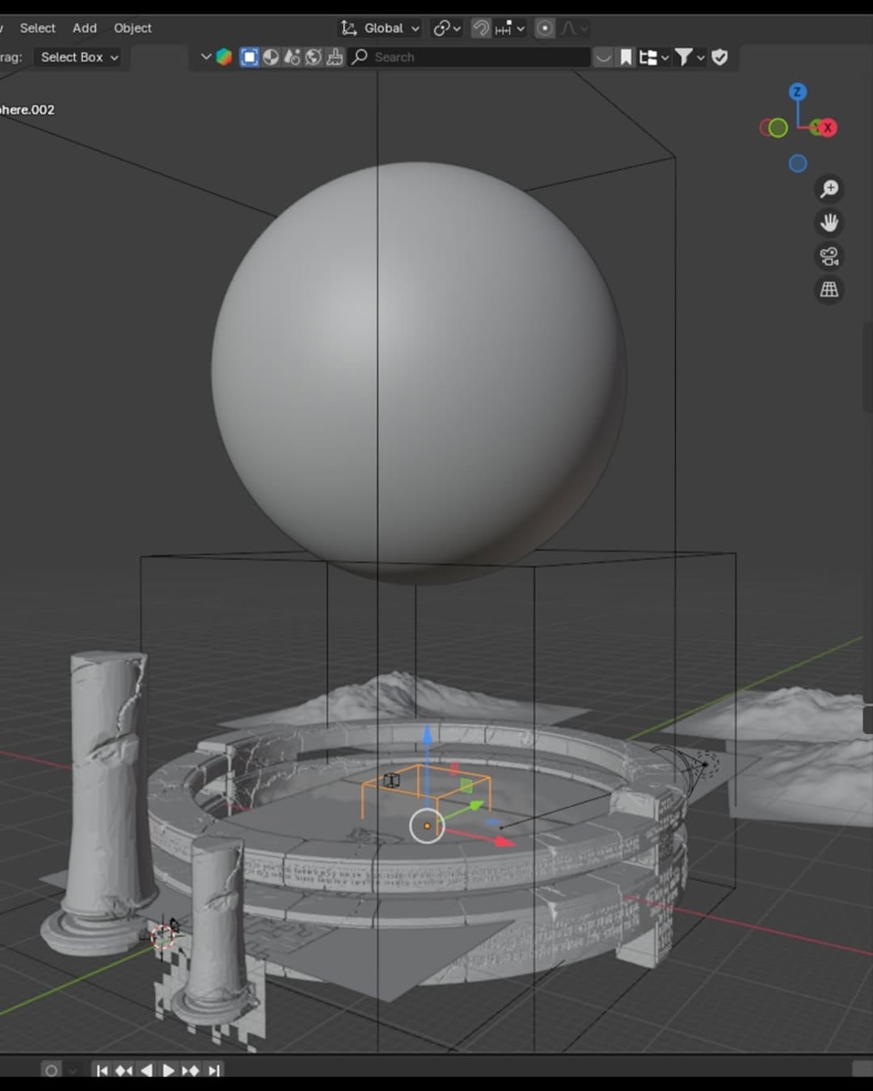Viewport: 873px width, 1091px height.
Task: Expand the filter funnel dropdown
Action: coord(690,57)
